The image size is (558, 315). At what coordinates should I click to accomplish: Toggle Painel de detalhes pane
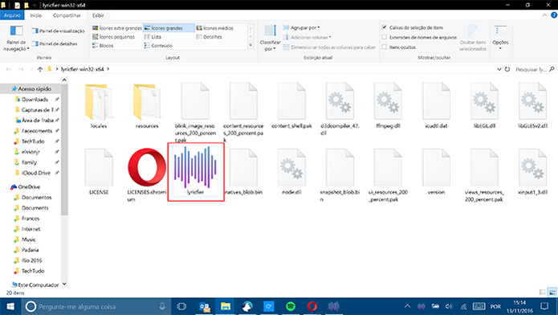click(55, 44)
